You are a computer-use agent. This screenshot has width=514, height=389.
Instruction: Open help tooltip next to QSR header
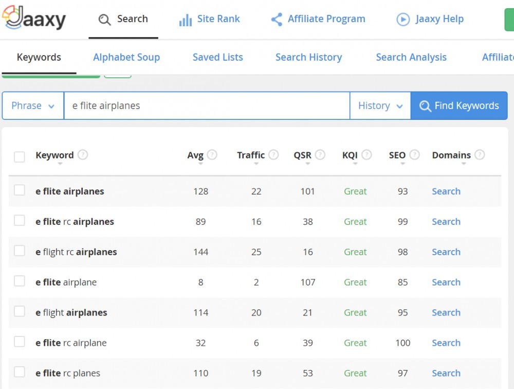[x=320, y=154]
